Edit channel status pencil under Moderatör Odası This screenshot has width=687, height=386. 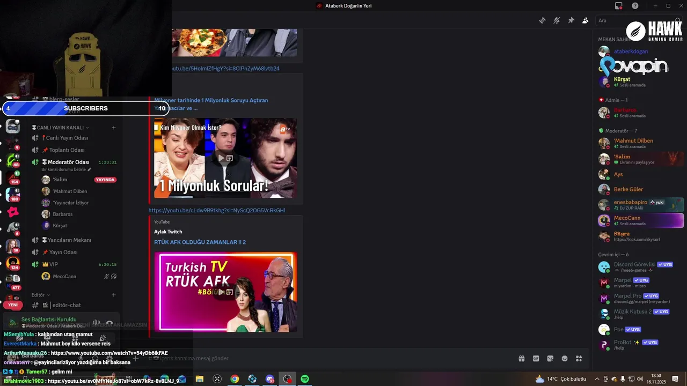click(x=90, y=169)
